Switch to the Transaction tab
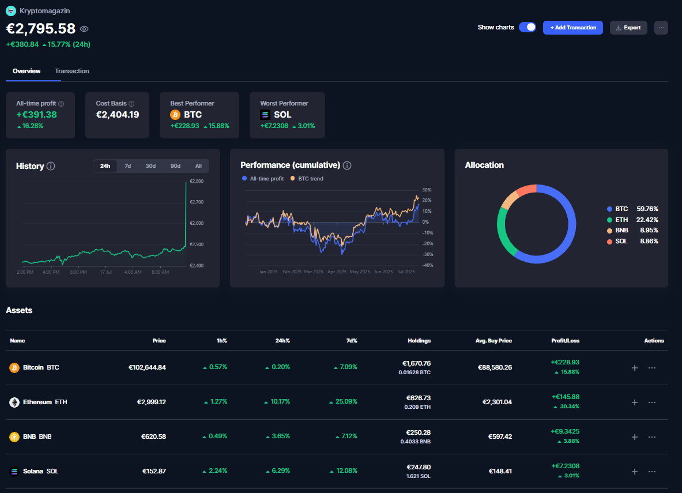Image resolution: width=682 pixels, height=493 pixels. pos(72,71)
